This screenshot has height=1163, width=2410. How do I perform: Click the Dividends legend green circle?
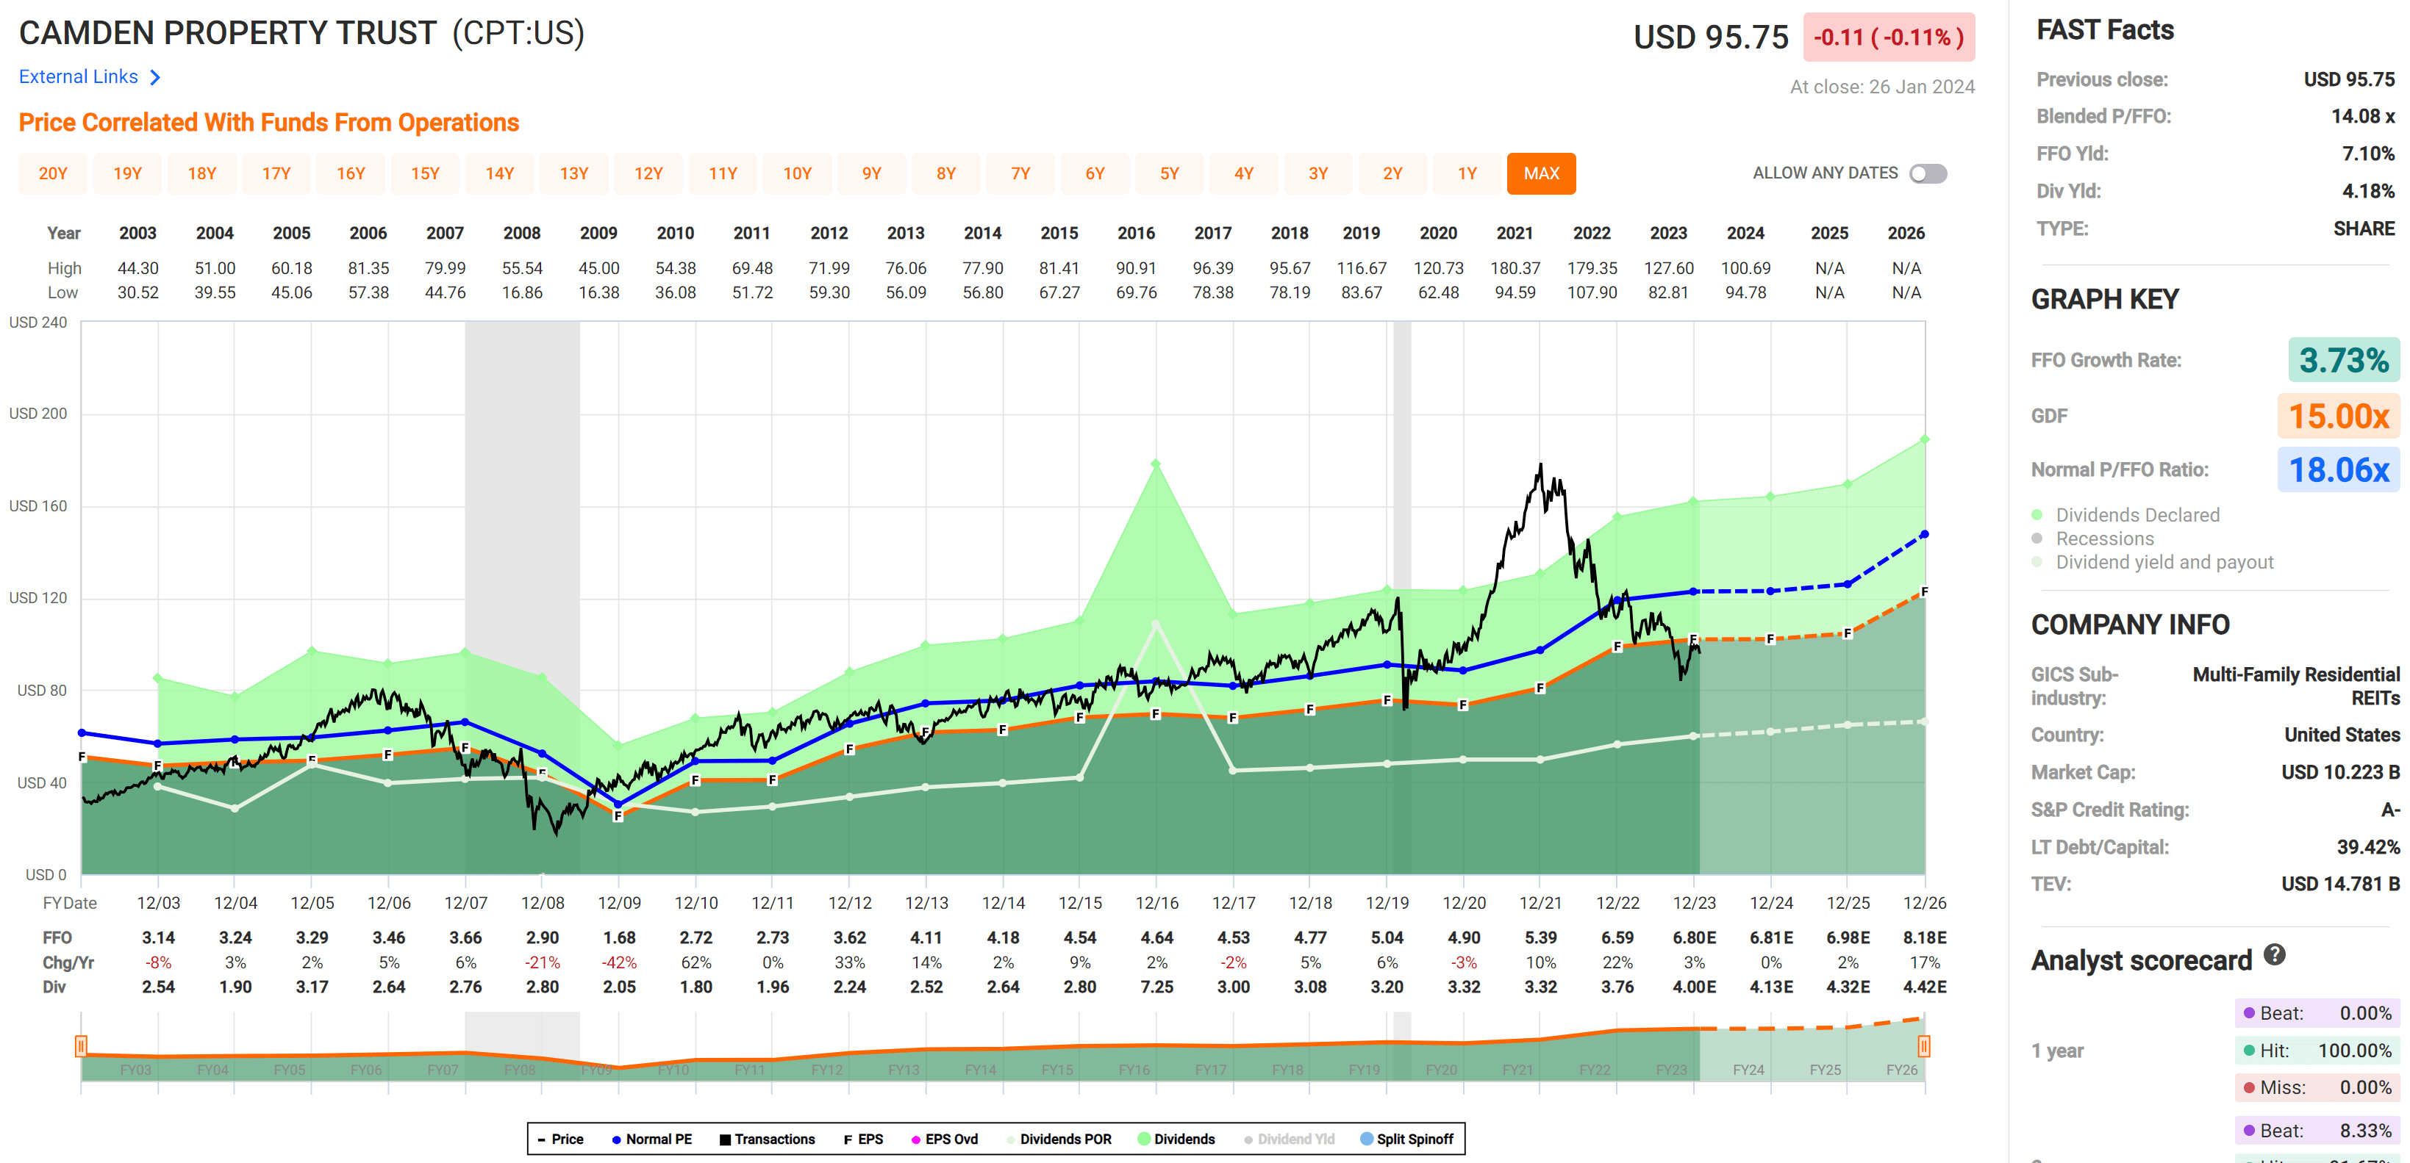click(1143, 1139)
